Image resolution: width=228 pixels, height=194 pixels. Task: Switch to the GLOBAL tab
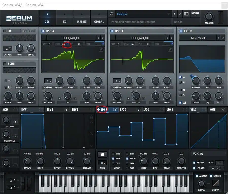(99, 18)
